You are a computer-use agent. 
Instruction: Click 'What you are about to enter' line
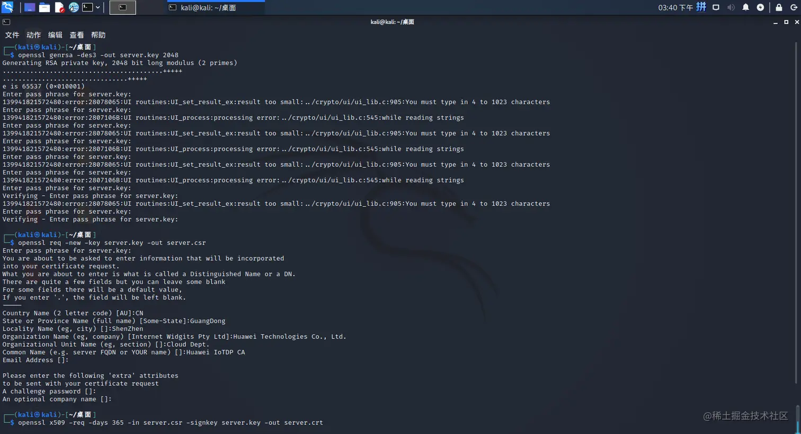click(x=149, y=274)
